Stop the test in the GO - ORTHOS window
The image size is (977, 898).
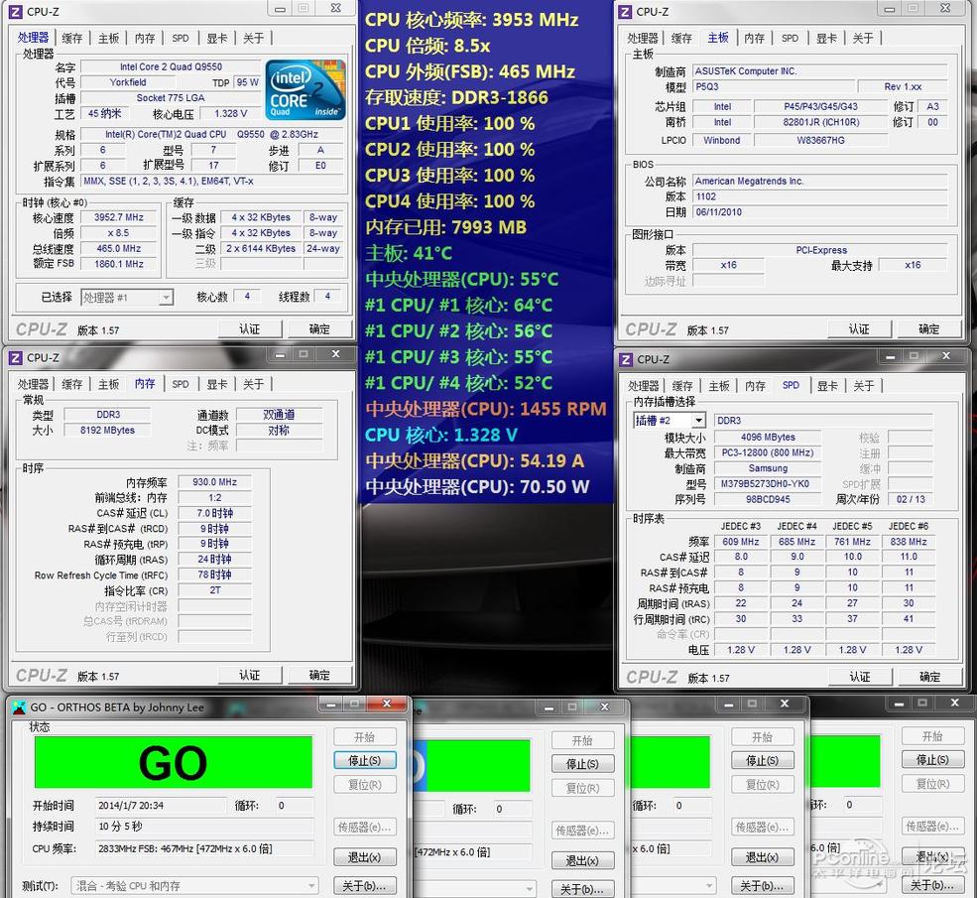(364, 760)
